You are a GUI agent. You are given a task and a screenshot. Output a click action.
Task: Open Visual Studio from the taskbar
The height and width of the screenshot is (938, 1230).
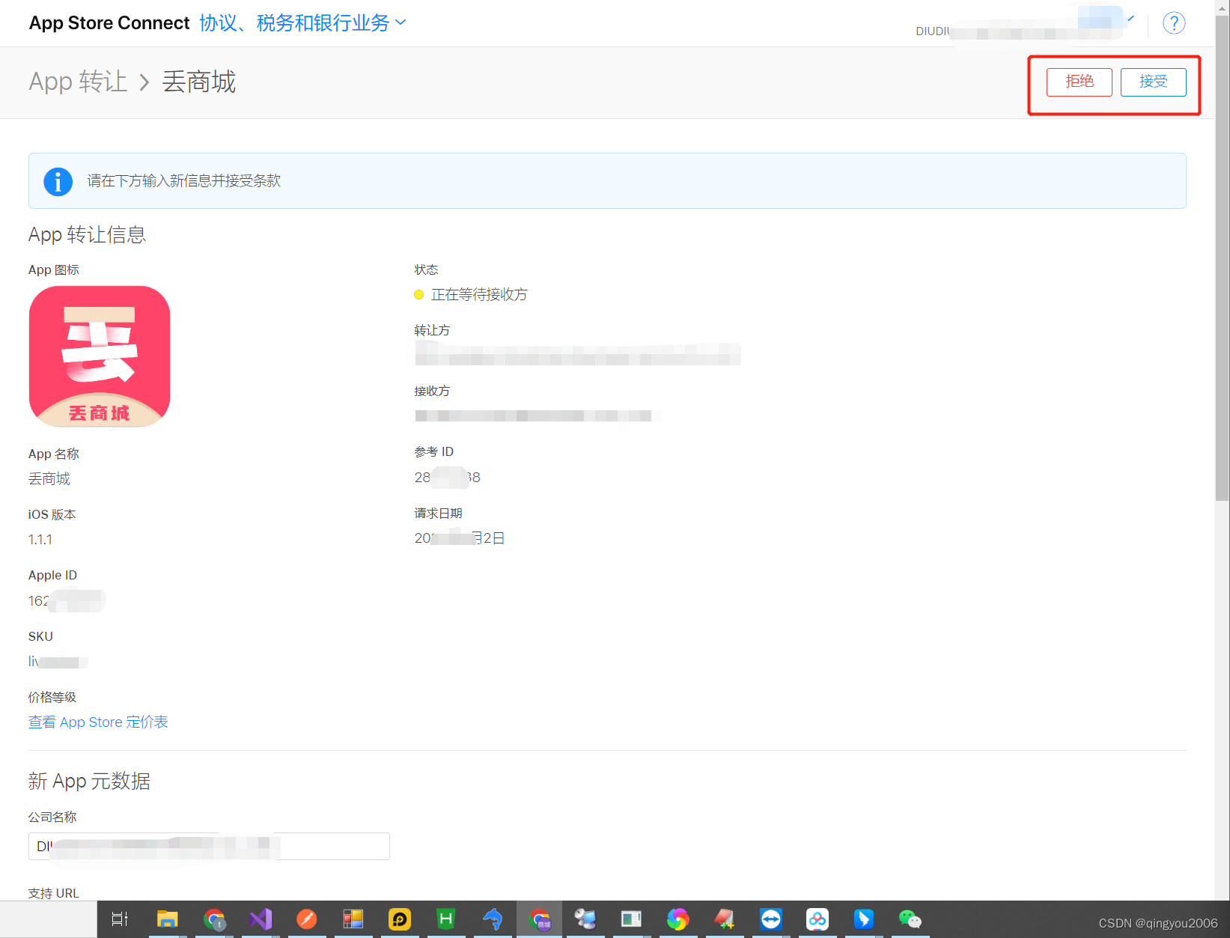click(x=261, y=919)
